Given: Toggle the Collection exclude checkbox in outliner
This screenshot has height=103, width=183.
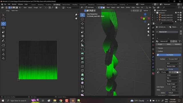Looking at the screenshot, I should click(176, 13).
